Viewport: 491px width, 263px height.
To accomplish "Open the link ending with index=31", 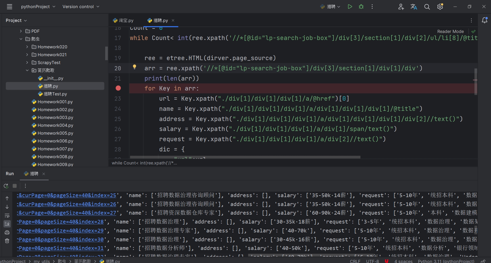I will click(60, 248).
